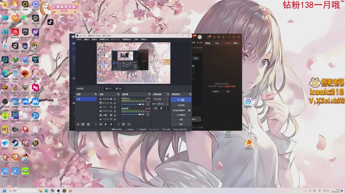
Task: Toggle visibility of video capture device source
Action: [x=111, y=111]
